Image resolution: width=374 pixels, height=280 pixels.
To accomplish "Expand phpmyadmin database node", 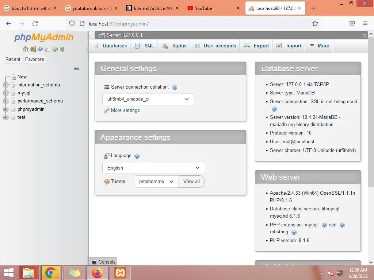I will pyautogui.click(x=6, y=109).
